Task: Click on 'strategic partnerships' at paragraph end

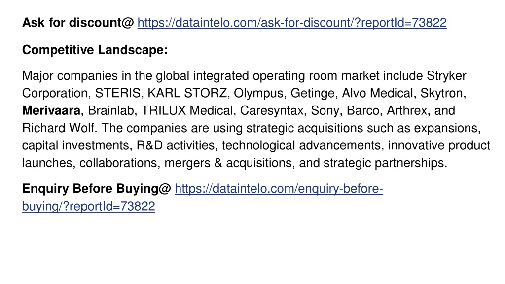Action: point(385,163)
